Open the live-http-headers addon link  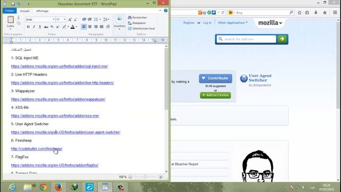click(62, 83)
